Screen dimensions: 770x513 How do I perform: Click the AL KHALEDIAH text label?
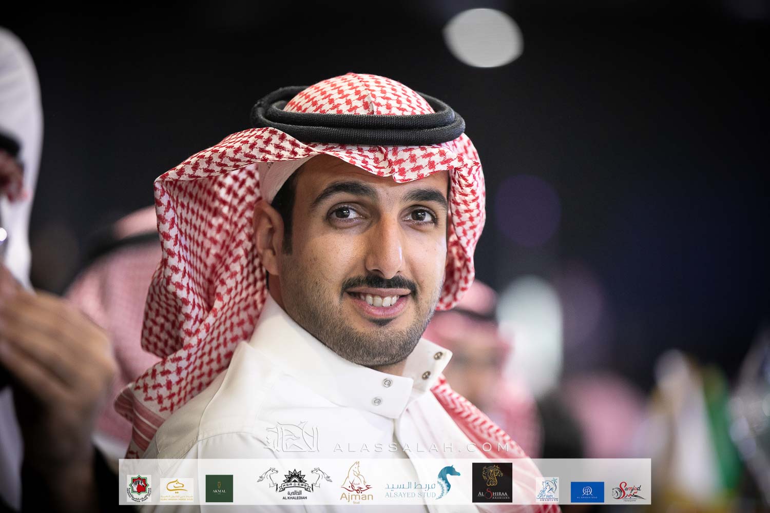(x=295, y=498)
